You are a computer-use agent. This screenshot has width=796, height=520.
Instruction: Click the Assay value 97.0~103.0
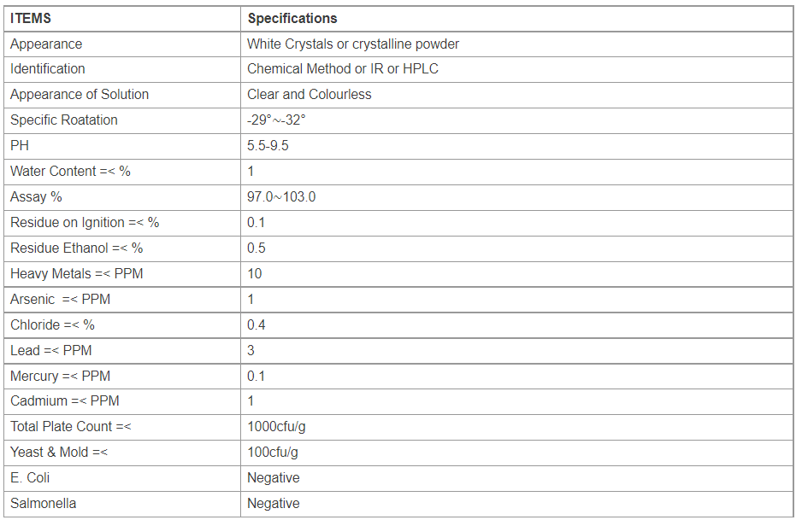(x=281, y=197)
